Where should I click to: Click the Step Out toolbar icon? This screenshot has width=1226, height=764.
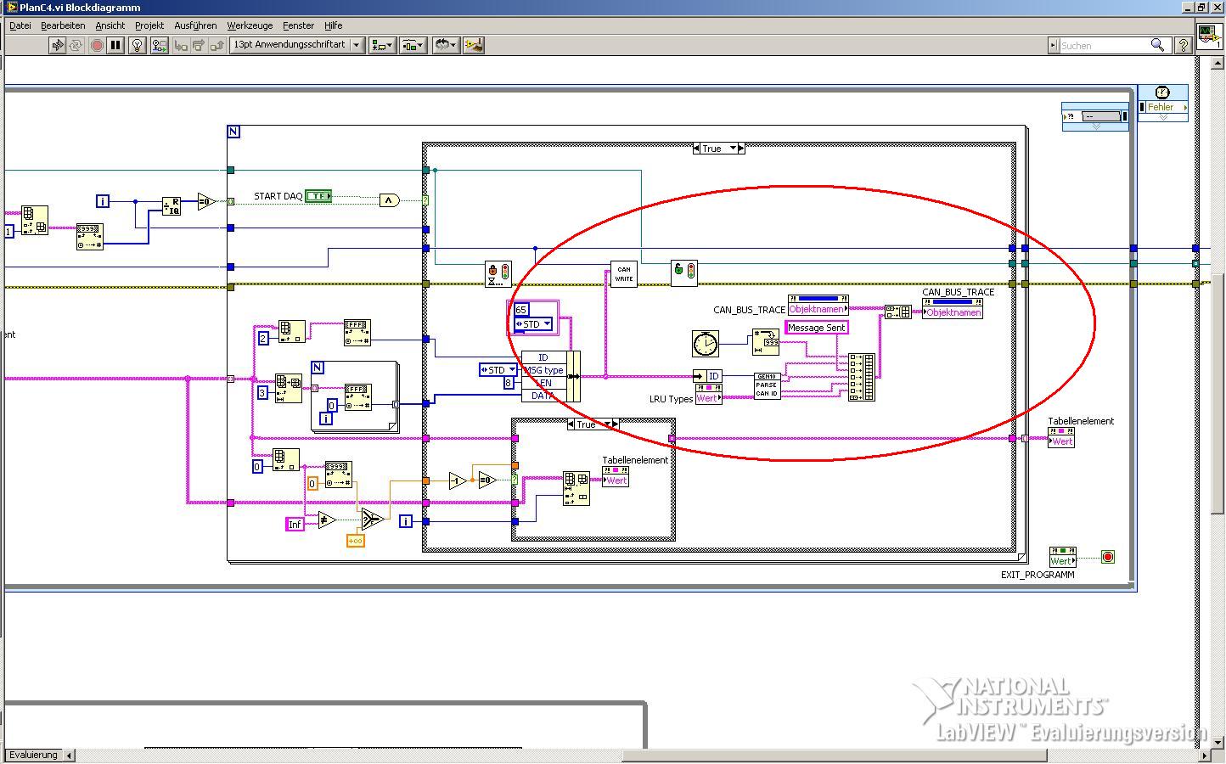click(217, 45)
